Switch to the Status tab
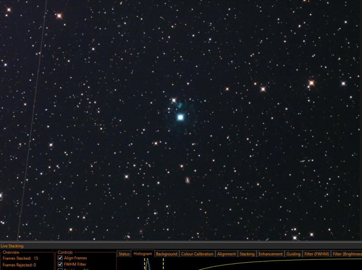The image size is (362, 270). tap(124, 254)
